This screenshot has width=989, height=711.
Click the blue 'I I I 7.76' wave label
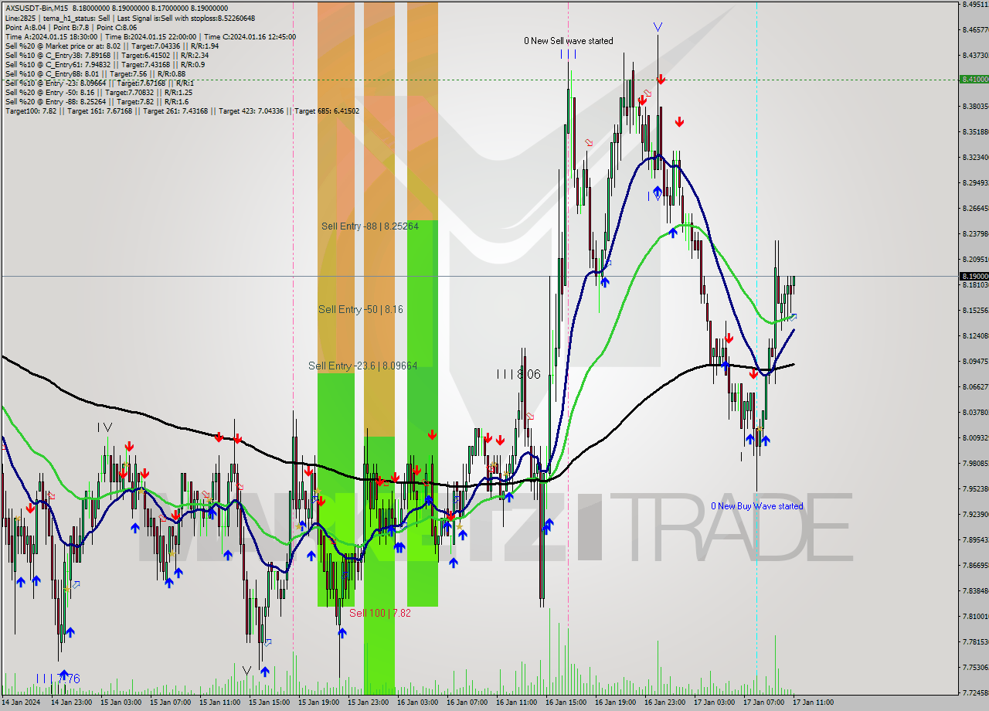point(58,679)
